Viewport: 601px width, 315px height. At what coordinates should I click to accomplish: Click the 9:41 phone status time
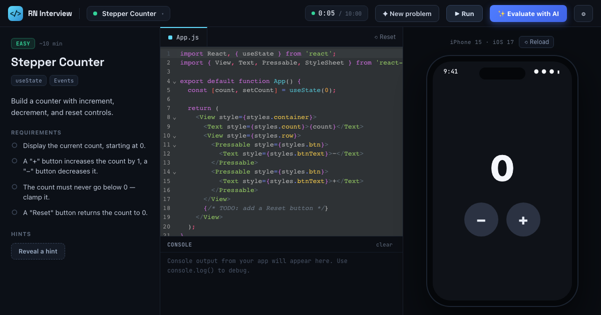pos(450,71)
